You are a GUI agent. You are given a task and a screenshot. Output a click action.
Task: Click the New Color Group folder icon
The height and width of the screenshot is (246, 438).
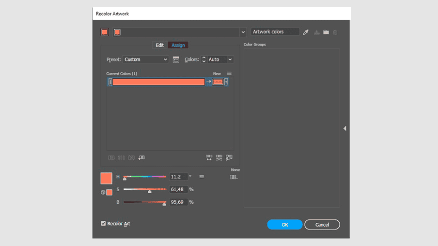point(326,32)
